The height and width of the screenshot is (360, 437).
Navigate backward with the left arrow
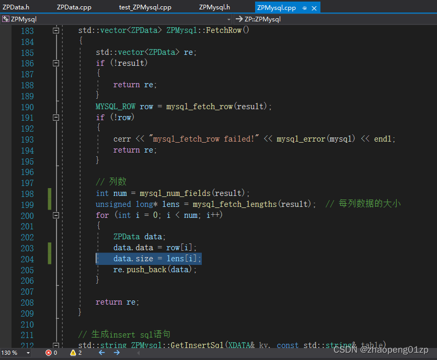pyautogui.click(x=102, y=353)
